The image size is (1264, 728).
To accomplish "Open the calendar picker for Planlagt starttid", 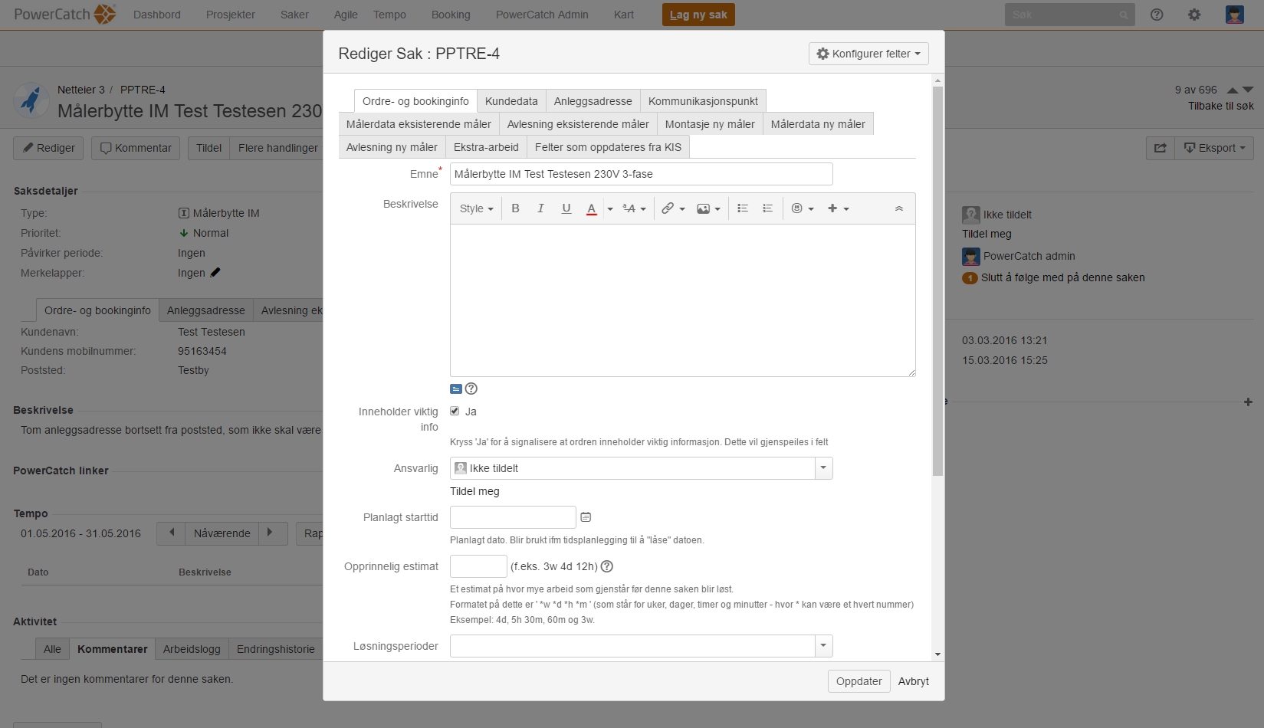I will (x=586, y=517).
